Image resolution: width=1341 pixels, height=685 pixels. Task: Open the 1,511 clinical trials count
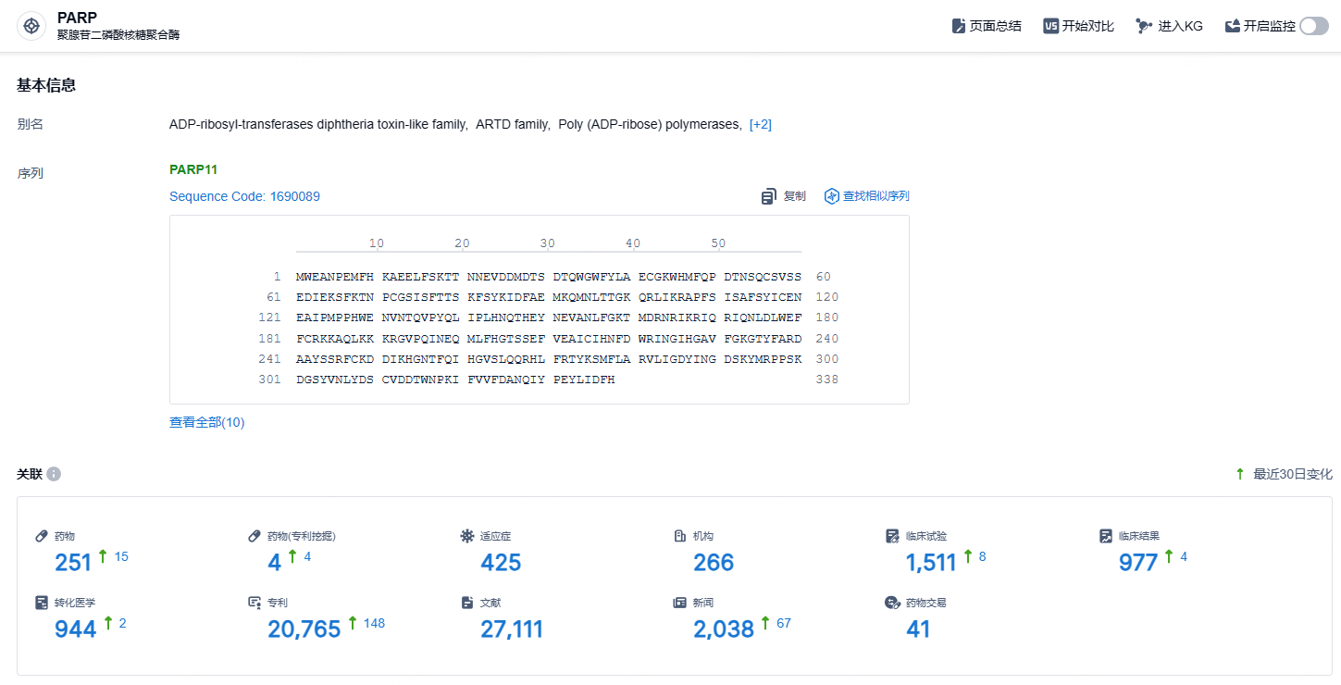tap(931, 562)
